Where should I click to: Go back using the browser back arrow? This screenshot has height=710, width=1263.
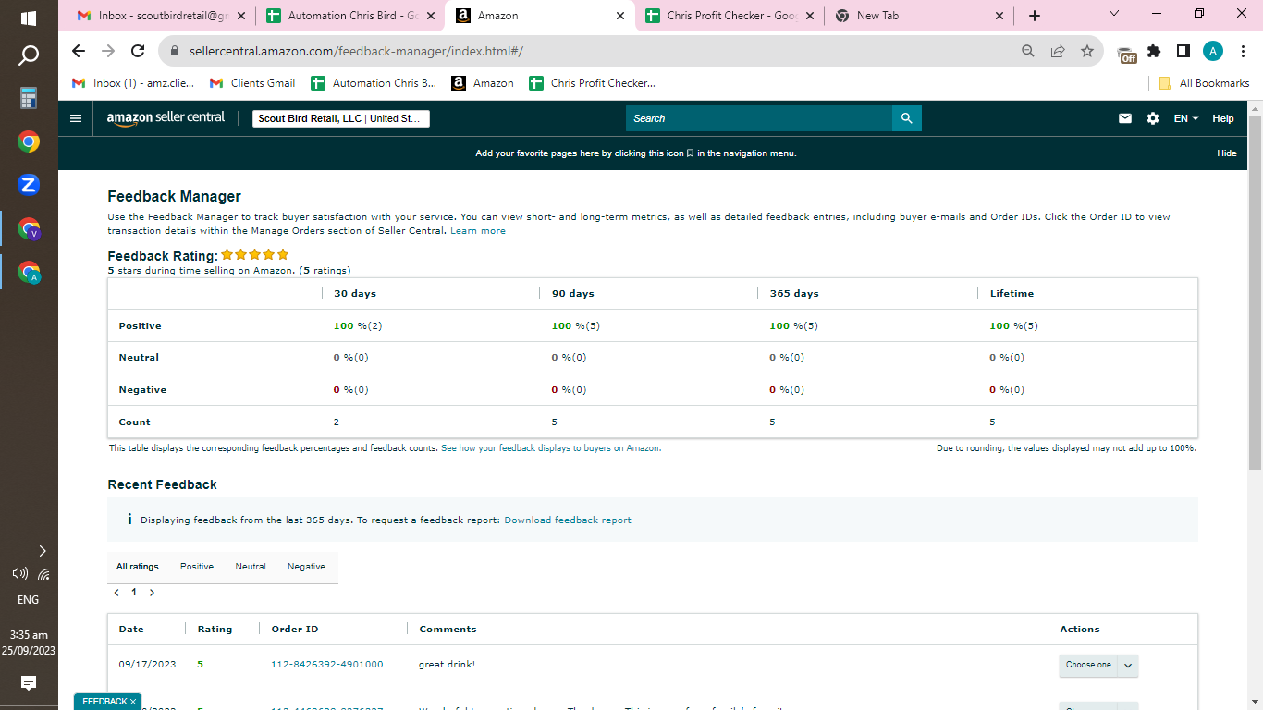point(78,52)
